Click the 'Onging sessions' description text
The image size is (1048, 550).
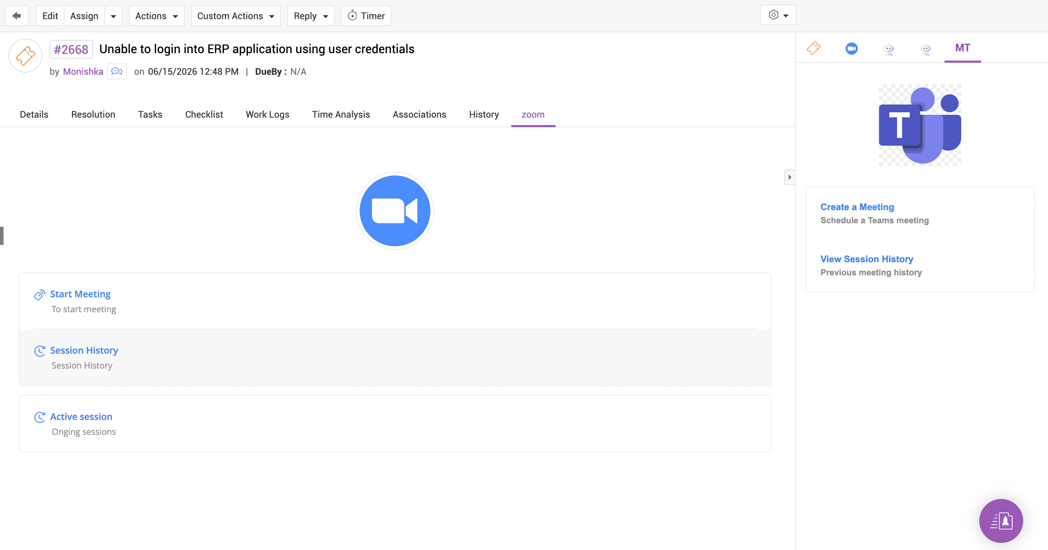[83, 432]
